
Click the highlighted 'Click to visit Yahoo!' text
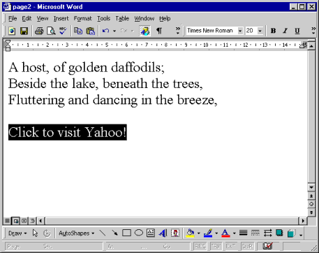(68, 132)
